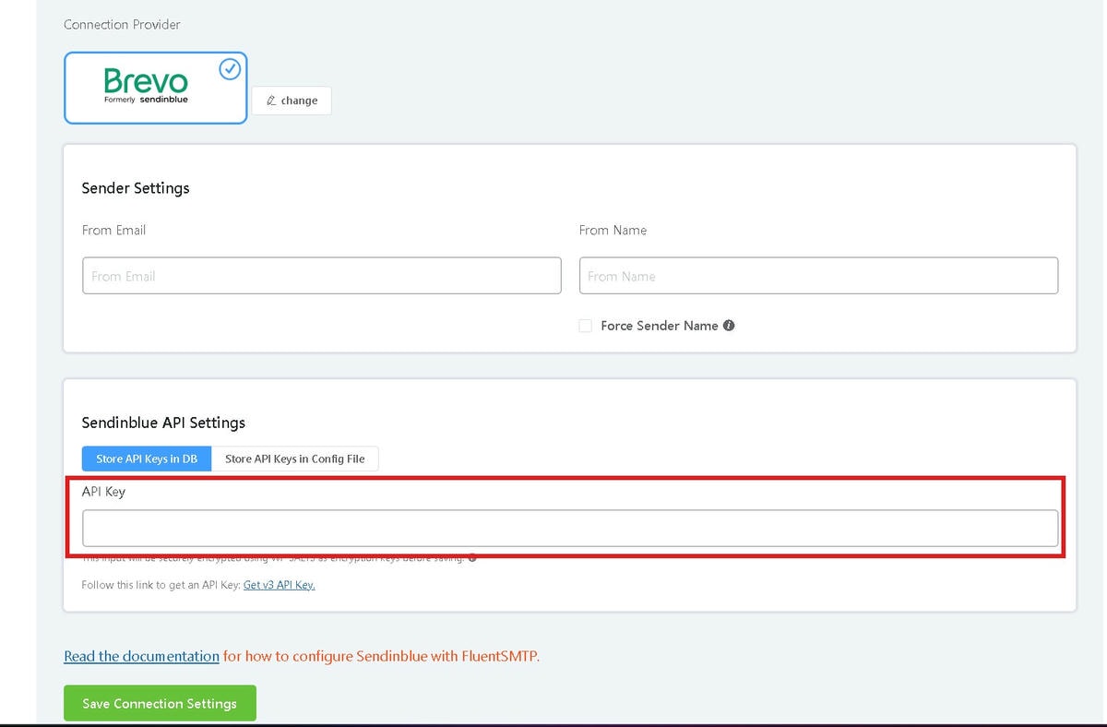Focus the From Email input field
The width and height of the screenshot is (1107, 727).
pyautogui.click(x=321, y=276)
